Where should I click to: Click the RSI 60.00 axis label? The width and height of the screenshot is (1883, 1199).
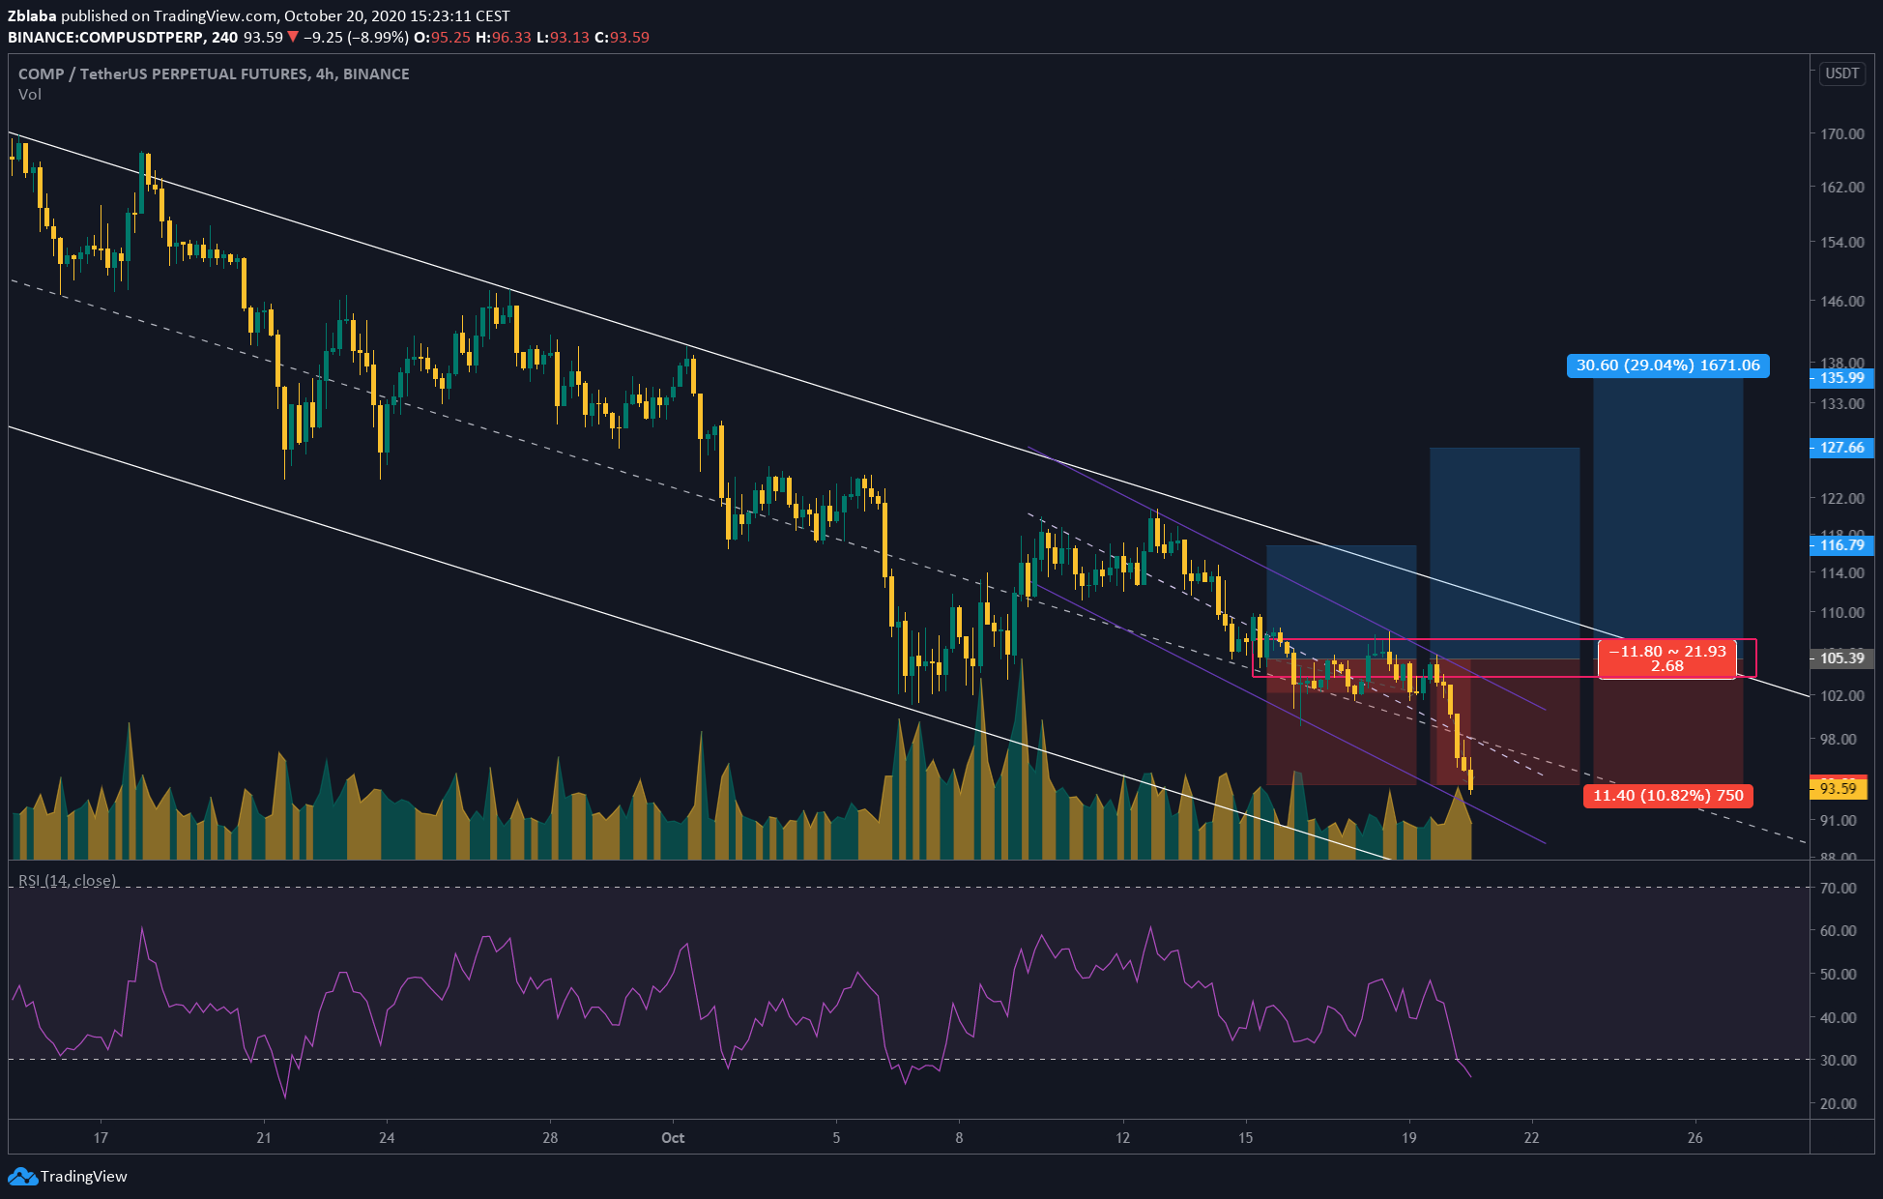[1839, 931]
